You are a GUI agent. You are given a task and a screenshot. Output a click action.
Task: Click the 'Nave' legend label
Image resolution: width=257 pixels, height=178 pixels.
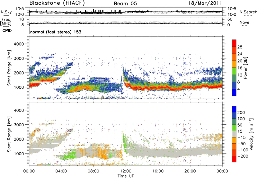coord(244,22)
